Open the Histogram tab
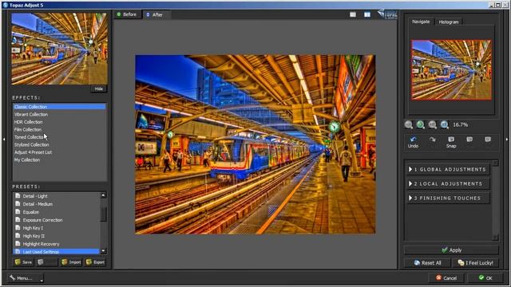This screenshot has width=511, height=287. (x=449, y=22)
